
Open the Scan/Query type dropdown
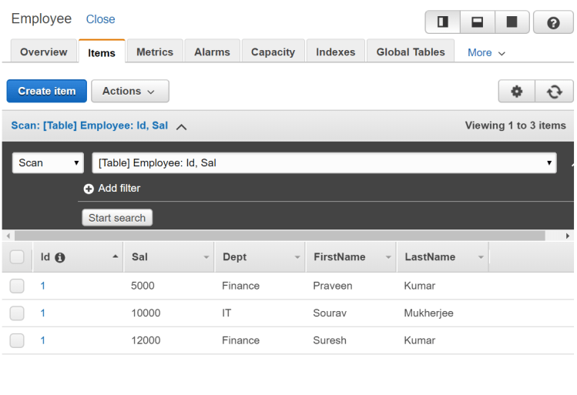click(48, 163)
